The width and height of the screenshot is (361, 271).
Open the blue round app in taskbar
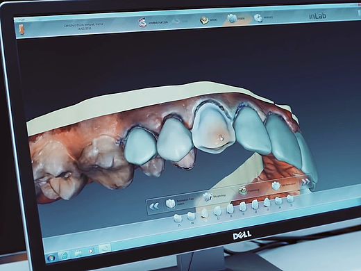[65, 256]
